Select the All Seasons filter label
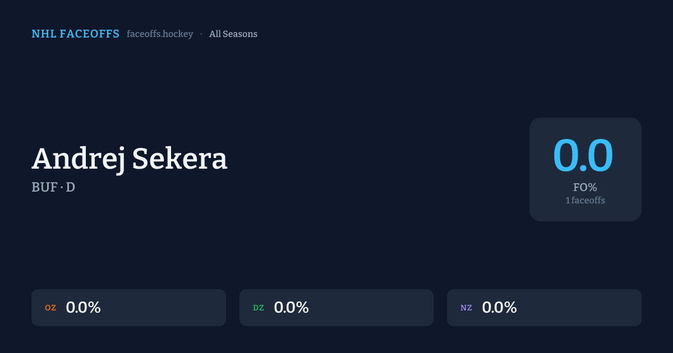 point(233,34)
